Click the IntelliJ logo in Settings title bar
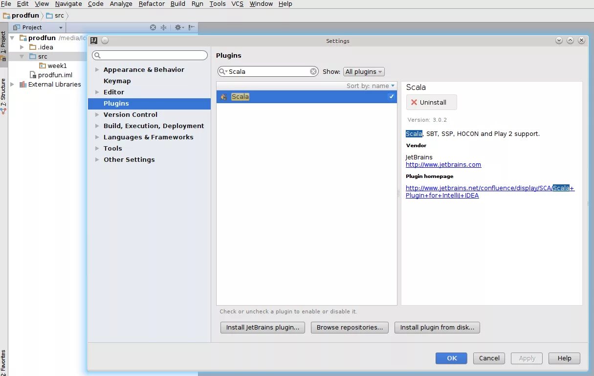Viewport: 594px width, 376px height. click(x=94, y=41)
